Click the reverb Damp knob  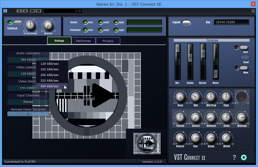point(211,138)
